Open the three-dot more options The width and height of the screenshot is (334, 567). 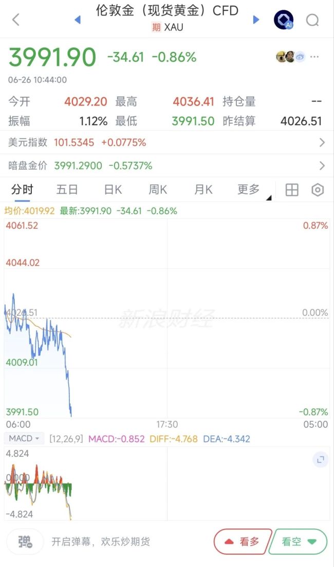tap(314, 57)
